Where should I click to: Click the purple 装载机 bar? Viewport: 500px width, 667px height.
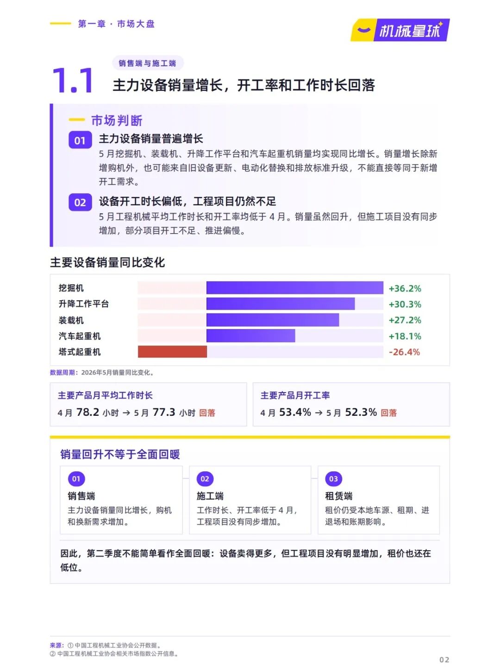[273, 320]
